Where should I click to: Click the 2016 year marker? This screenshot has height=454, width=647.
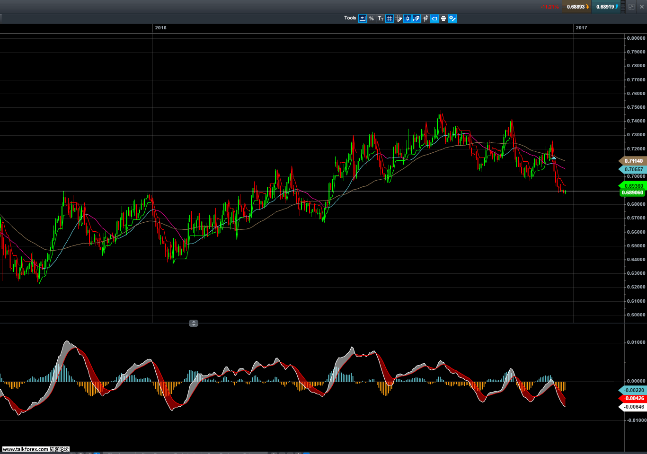[x=161, y=27]
